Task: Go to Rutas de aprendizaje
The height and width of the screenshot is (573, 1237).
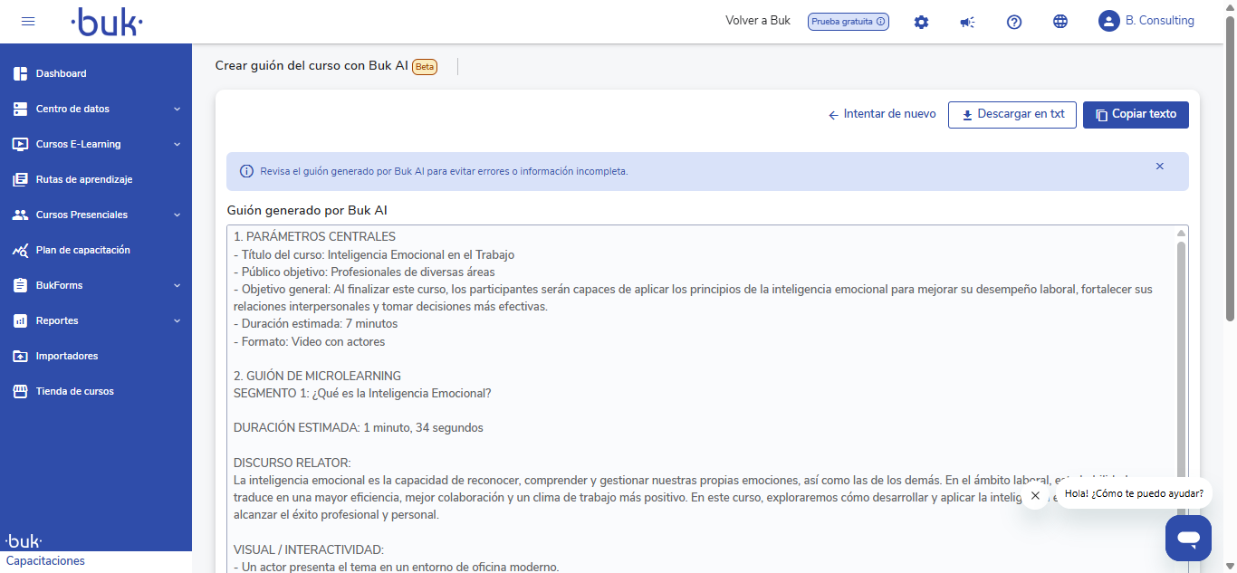Action: click(x=83, y=179)
